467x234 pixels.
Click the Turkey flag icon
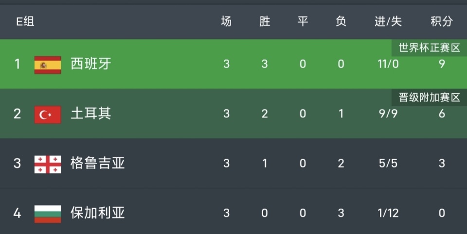point(48,114)
